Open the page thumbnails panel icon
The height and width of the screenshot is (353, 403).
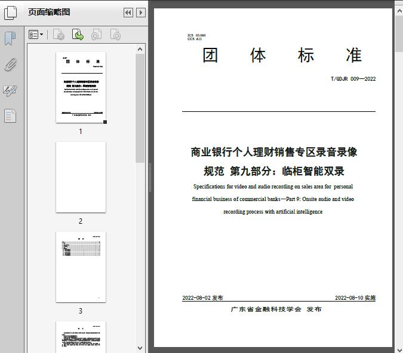[10, 13]
